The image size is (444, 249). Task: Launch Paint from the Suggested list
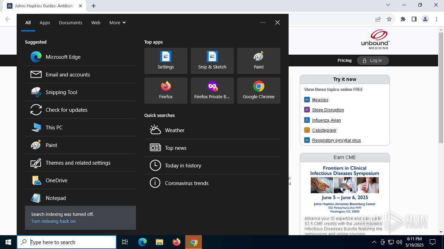(80, 145)
